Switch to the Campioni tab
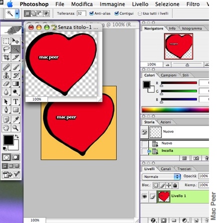Screen dimensions: 217x223 168,75
